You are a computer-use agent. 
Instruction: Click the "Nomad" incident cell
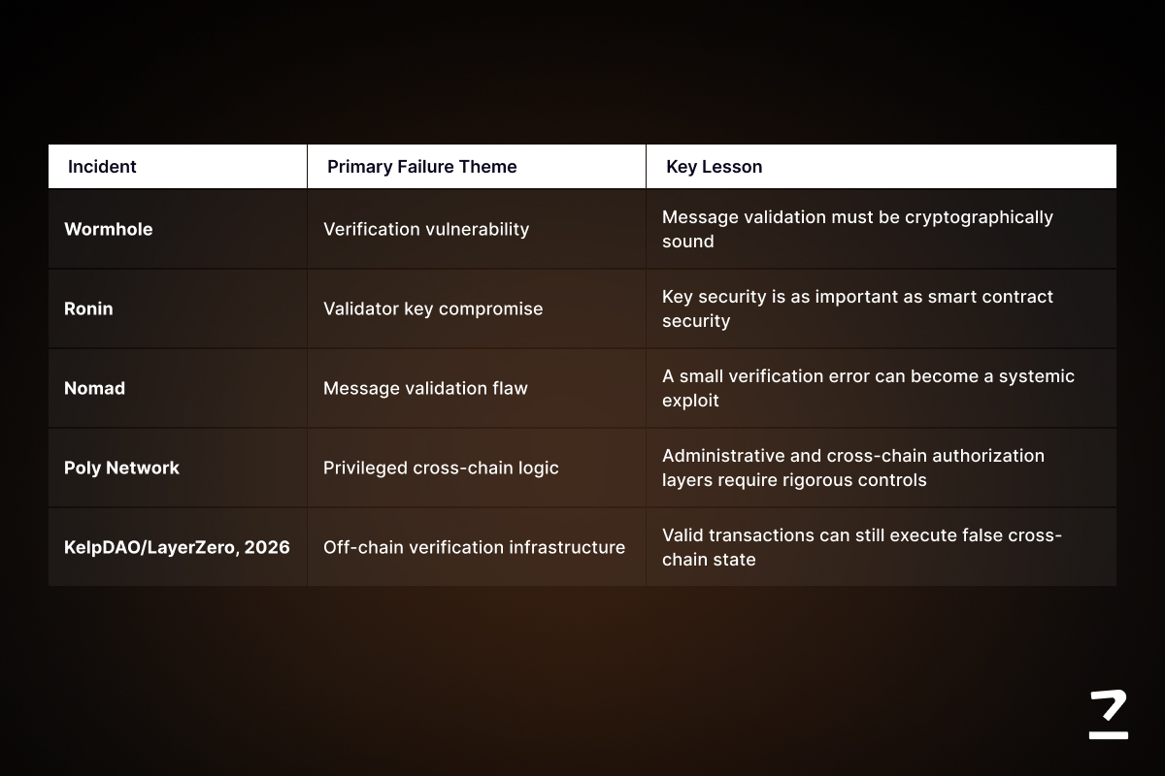[178, 388]
